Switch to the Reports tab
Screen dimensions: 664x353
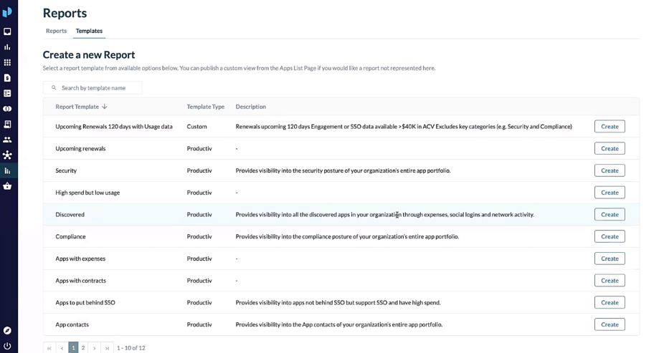coord(57,31)
